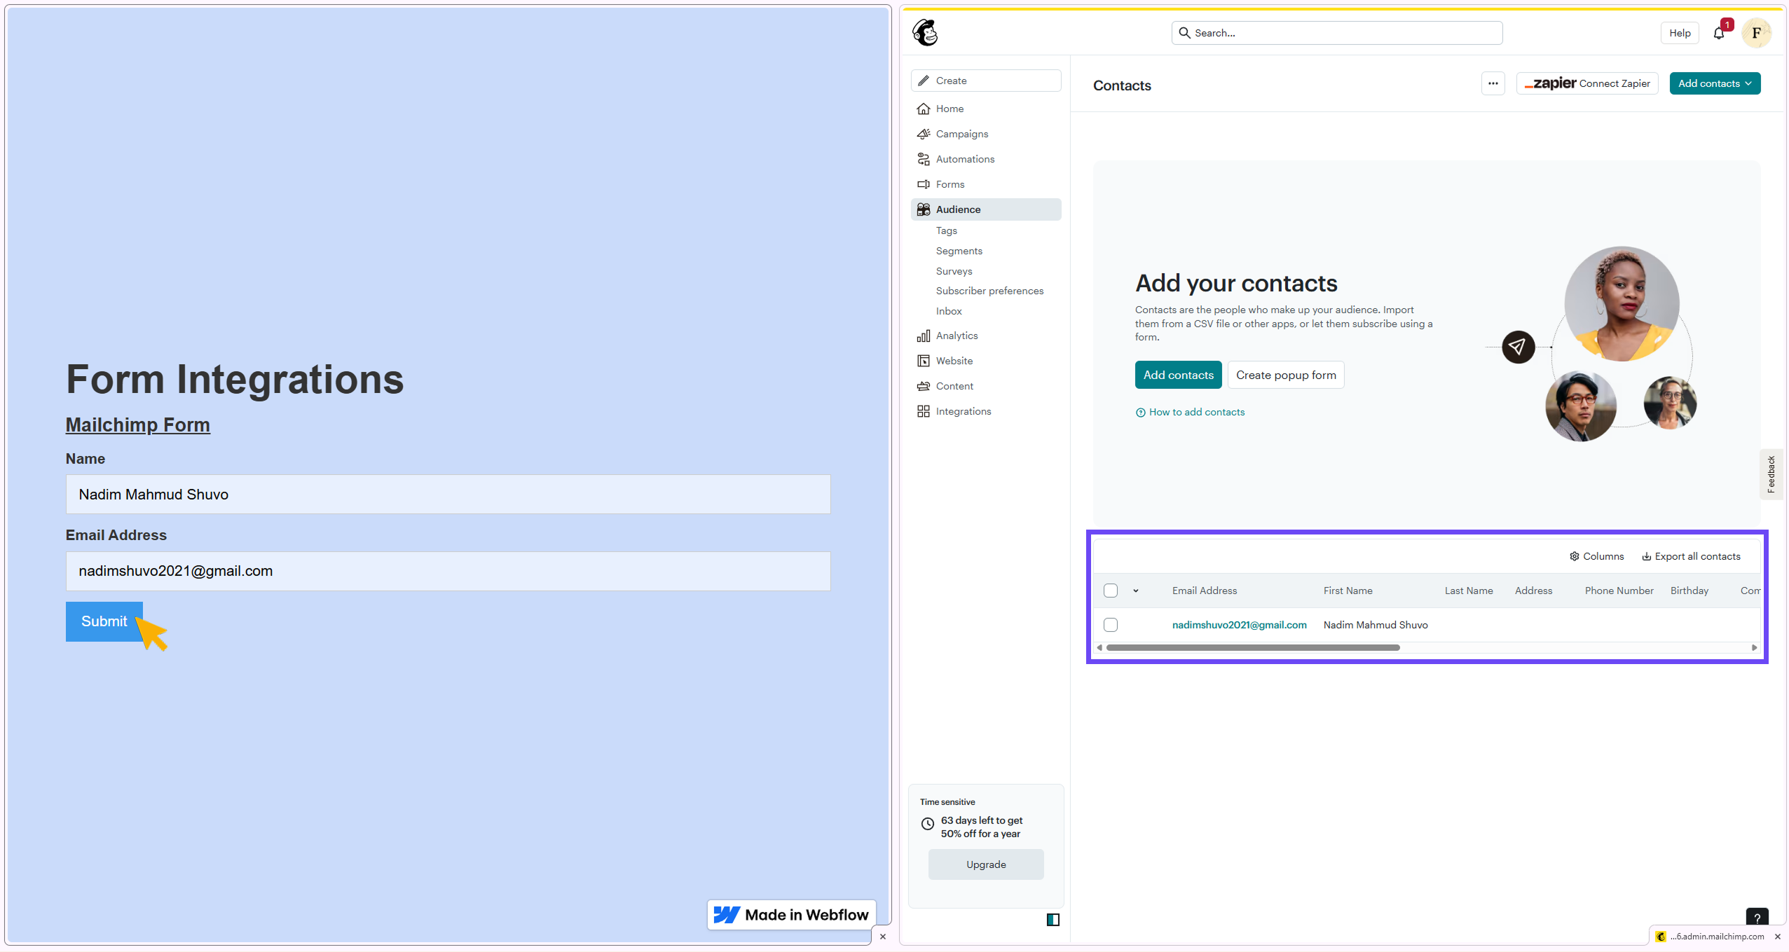
Task: Open the Inbox submenu item
Action: (x=948, y=311)
